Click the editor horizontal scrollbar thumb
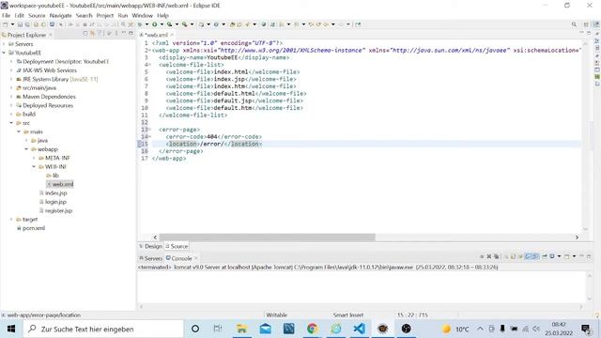The height and width of the screenshot is (338, 601). click(x=267, y=238)
